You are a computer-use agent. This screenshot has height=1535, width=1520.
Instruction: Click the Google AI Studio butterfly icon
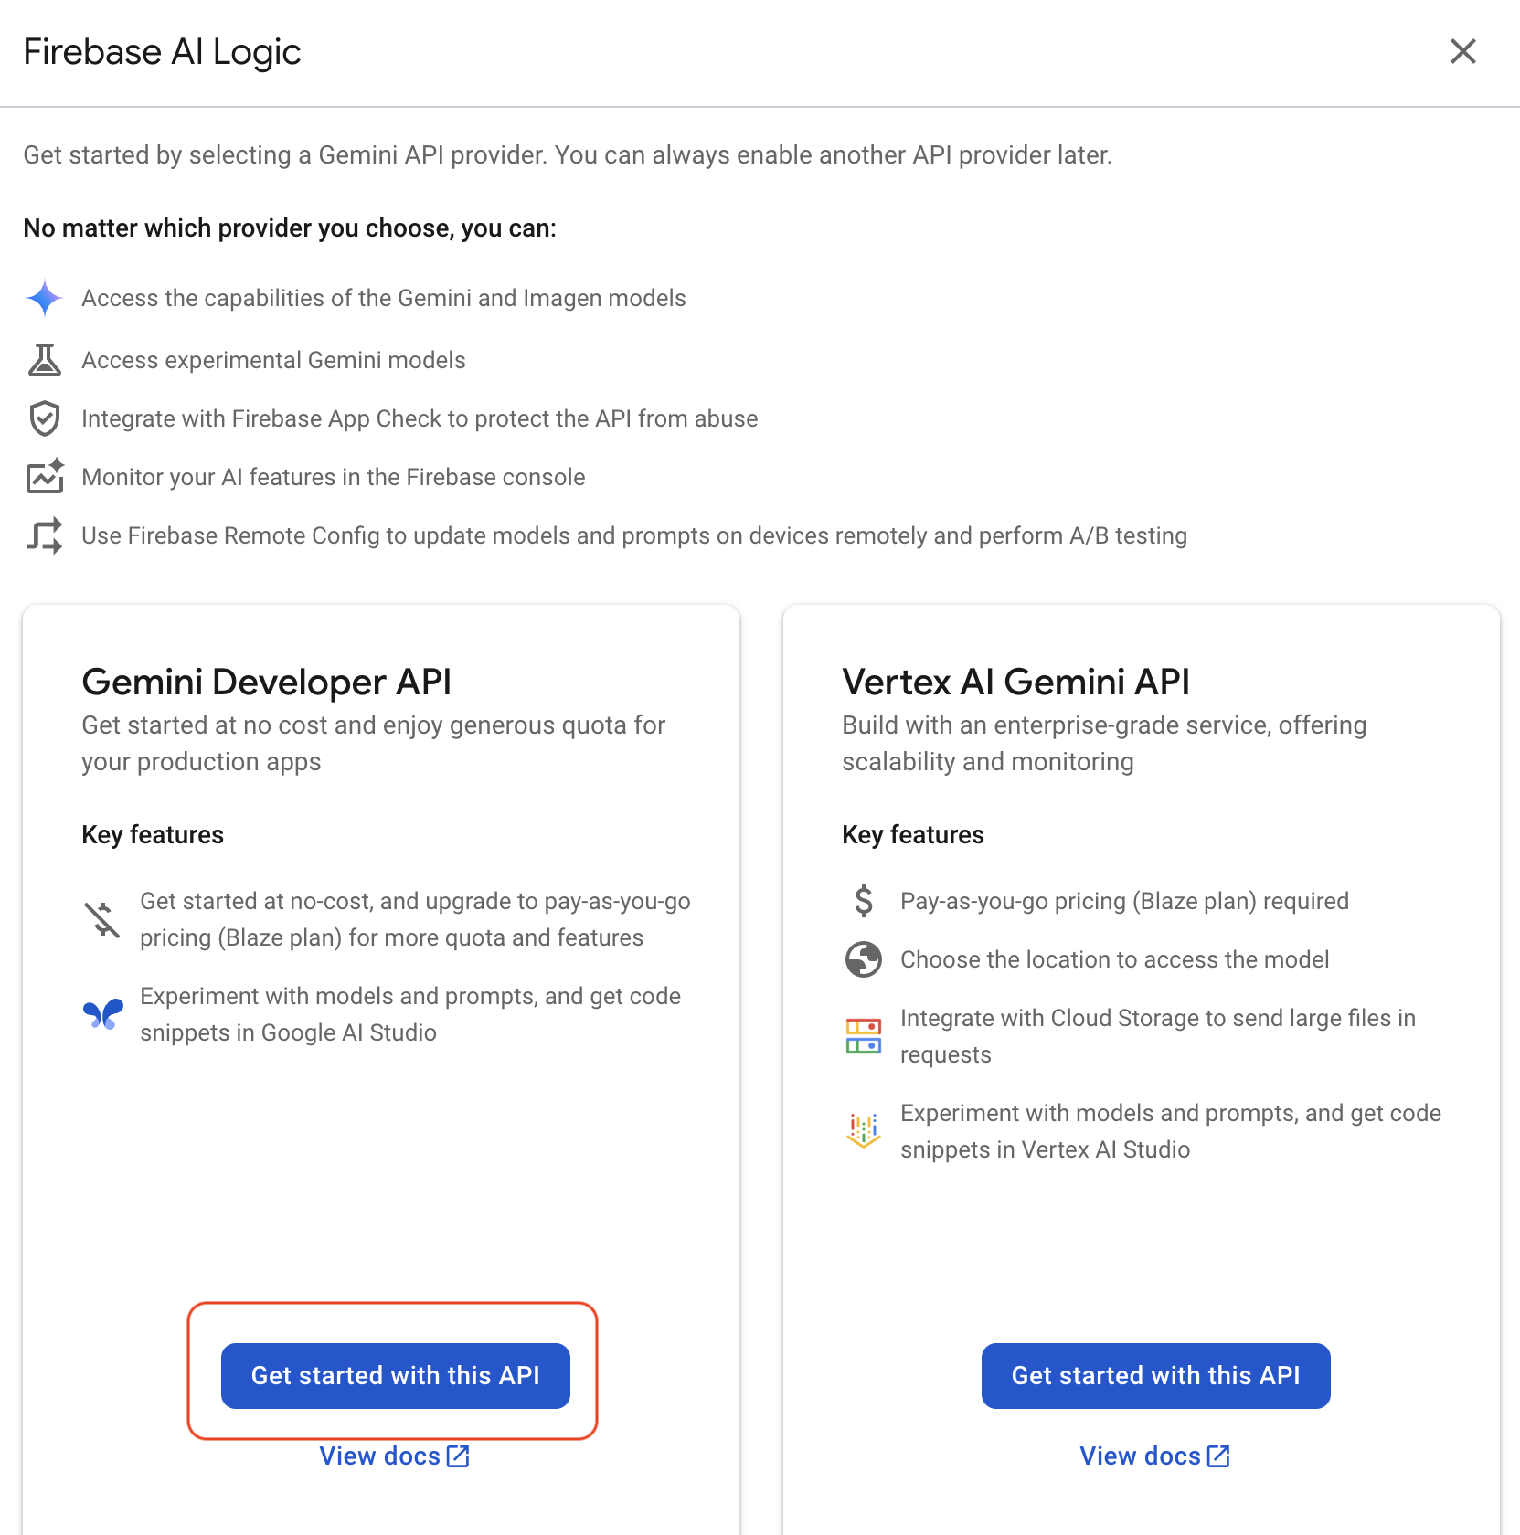(102, 1014)
